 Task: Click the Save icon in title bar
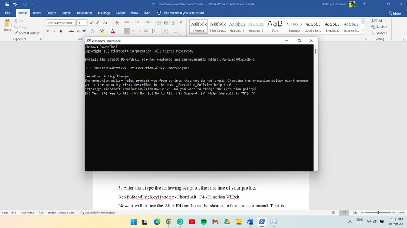(7, 4)
